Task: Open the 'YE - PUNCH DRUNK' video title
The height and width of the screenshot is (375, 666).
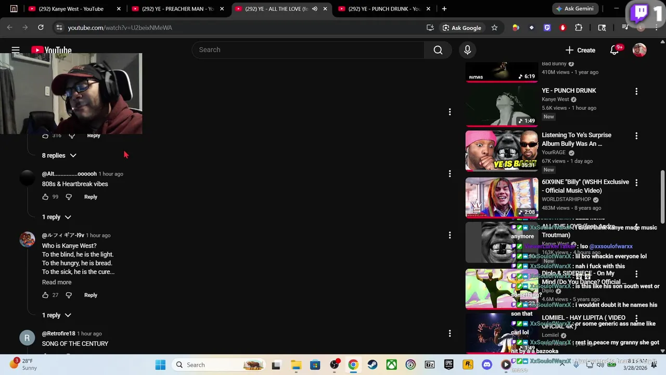Action: pos(569,91)
